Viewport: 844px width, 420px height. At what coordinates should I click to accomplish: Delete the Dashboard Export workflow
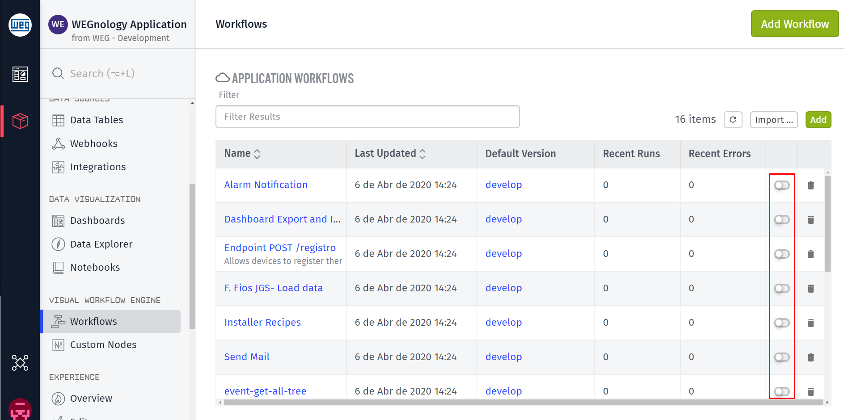[811, 220]
